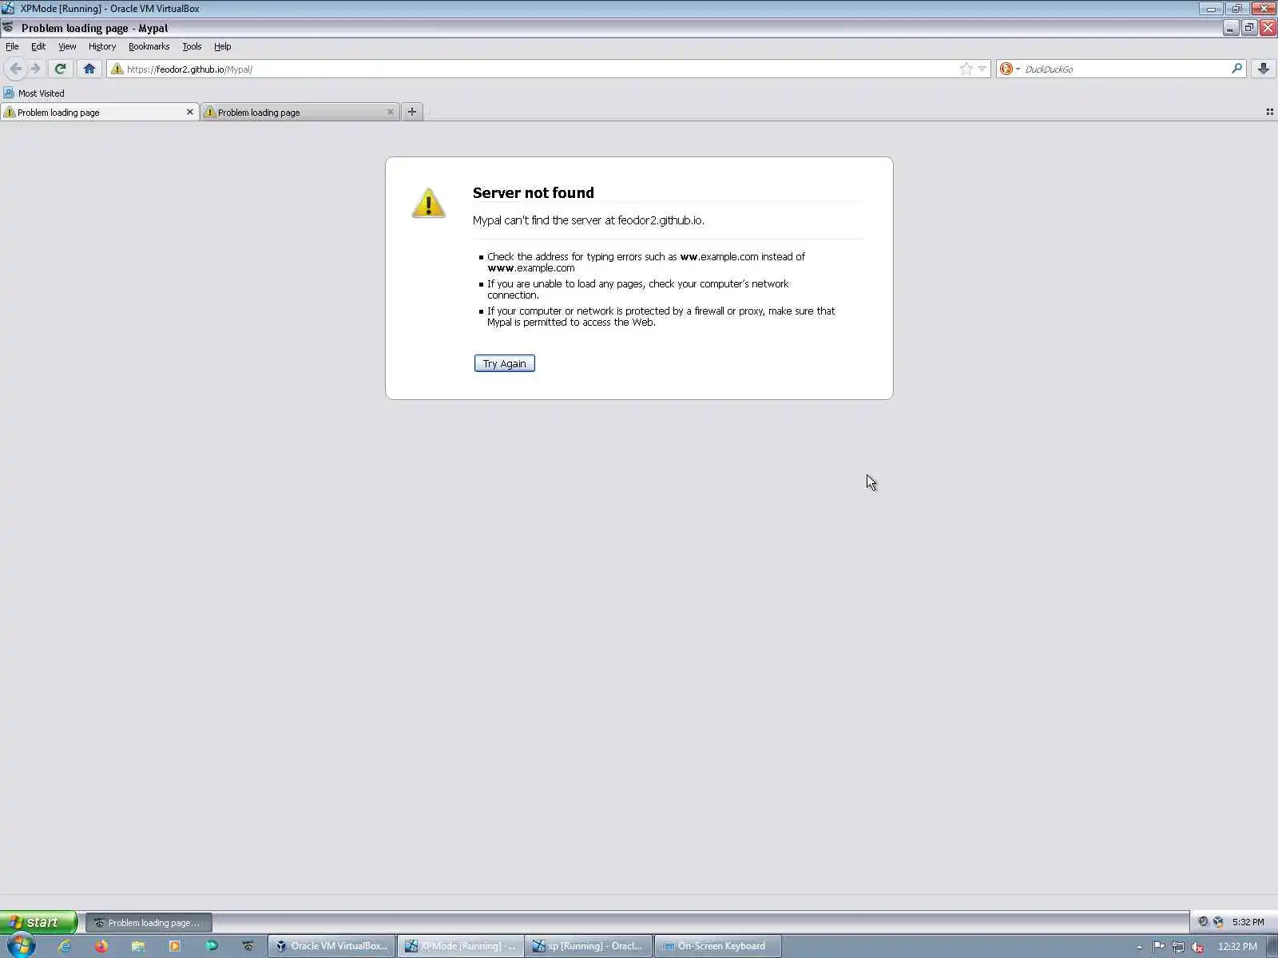Reload the current page
Image resolution: width=1278 pixels, height=958 pixels.
60,69
